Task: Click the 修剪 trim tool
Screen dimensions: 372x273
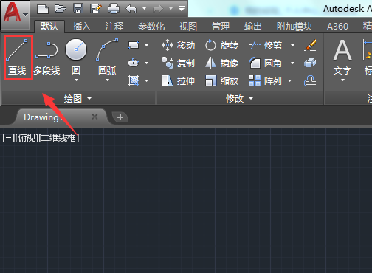Action: pos(266,46)
